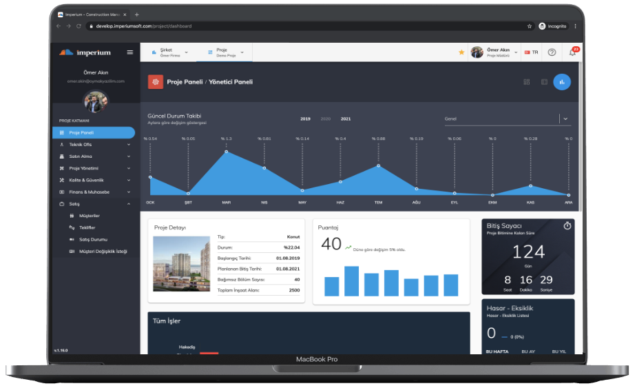Click the red Proje Paneli settings icon
Screen dimensions: 637x386
click(156, 82)
